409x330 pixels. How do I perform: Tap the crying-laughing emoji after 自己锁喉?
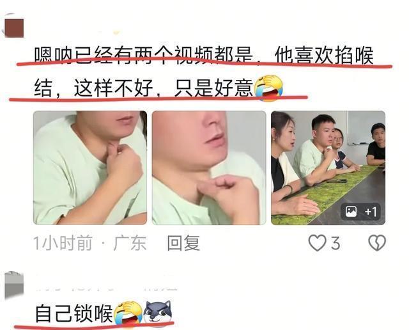[x=128, y=313]
